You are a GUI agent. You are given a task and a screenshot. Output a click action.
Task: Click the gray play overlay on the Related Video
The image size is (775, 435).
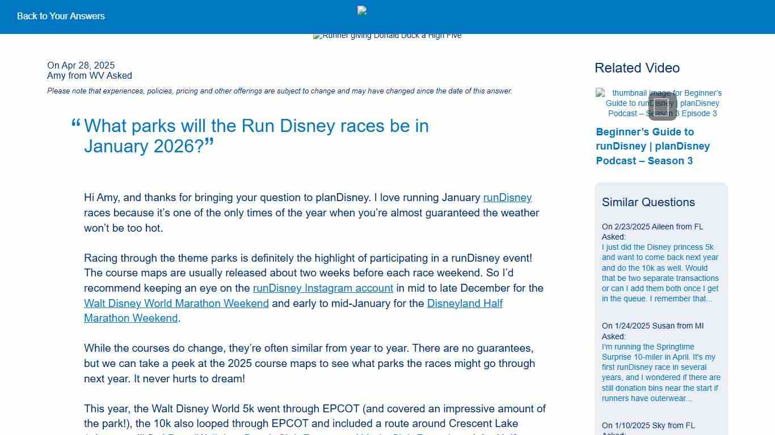pyautogui.click(x=662, y=106)
